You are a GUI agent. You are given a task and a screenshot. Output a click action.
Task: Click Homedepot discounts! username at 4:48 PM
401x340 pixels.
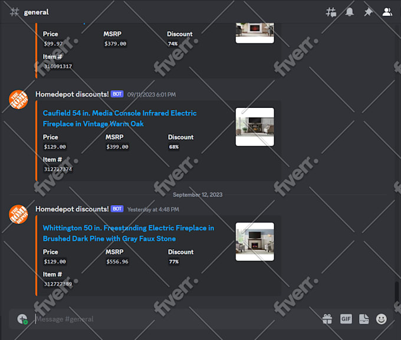(72, 209)
